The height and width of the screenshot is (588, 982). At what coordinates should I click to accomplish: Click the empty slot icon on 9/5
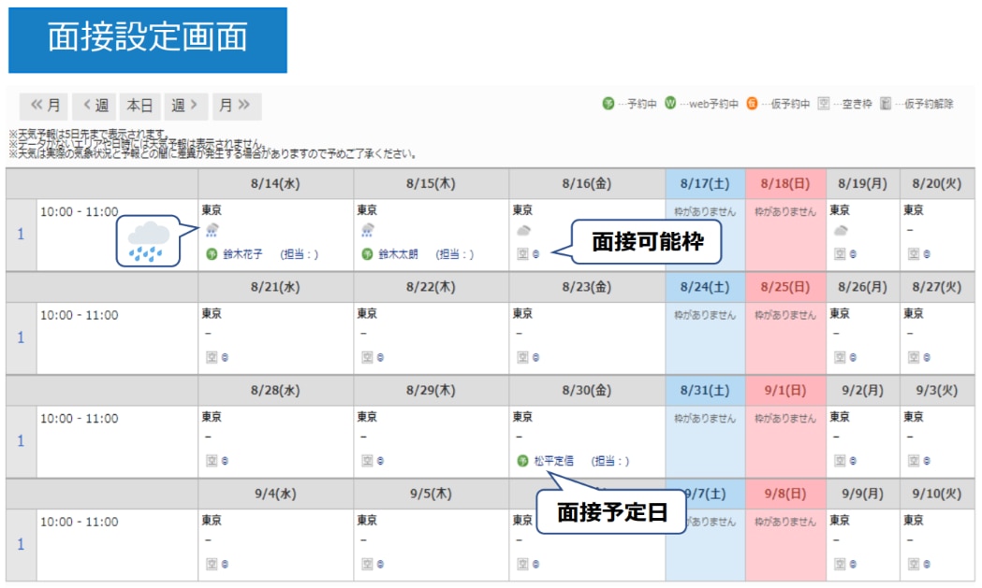point(367,564)
